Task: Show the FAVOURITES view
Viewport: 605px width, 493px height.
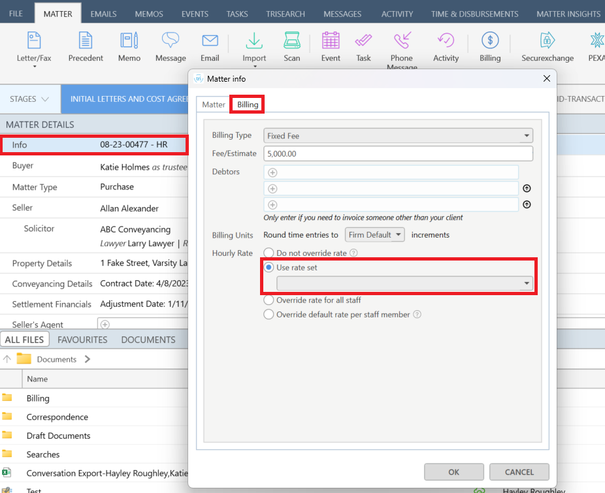Action: tap(82, 340)
